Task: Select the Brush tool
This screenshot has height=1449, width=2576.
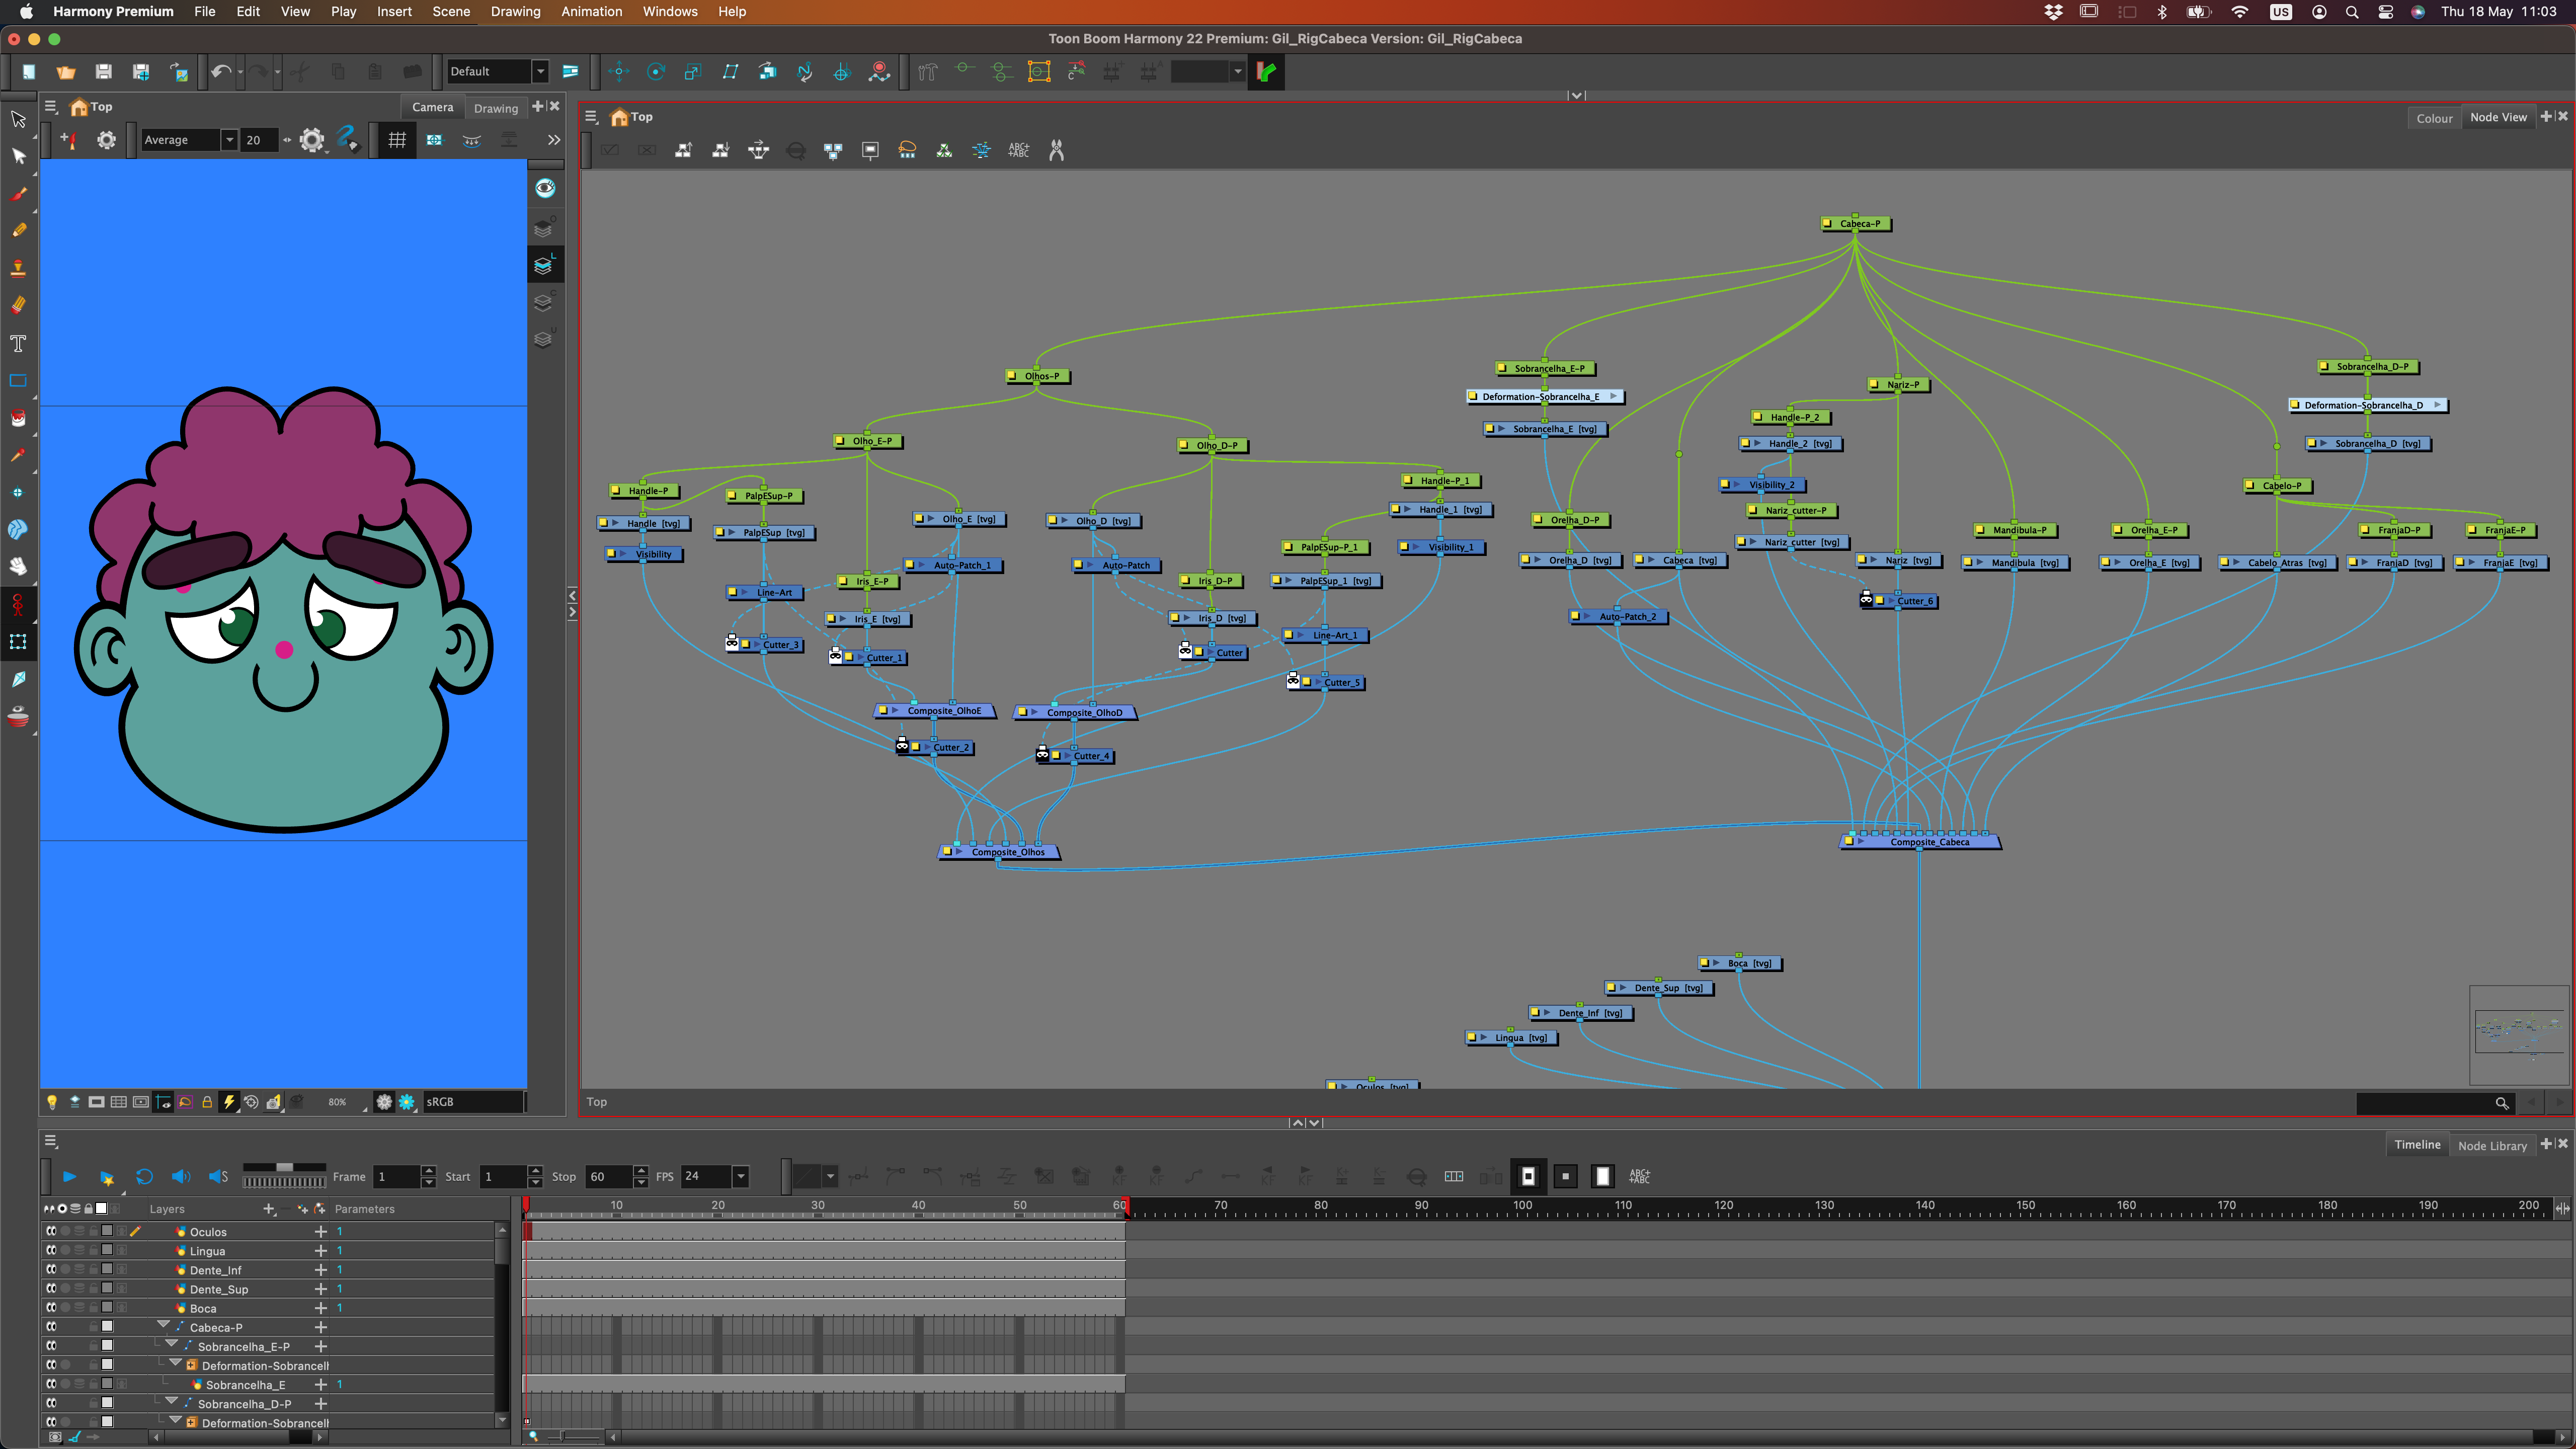Action: [x=18, y=195]
